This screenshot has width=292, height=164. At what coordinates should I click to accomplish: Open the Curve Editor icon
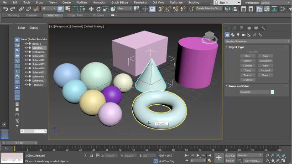coord(267,9)
